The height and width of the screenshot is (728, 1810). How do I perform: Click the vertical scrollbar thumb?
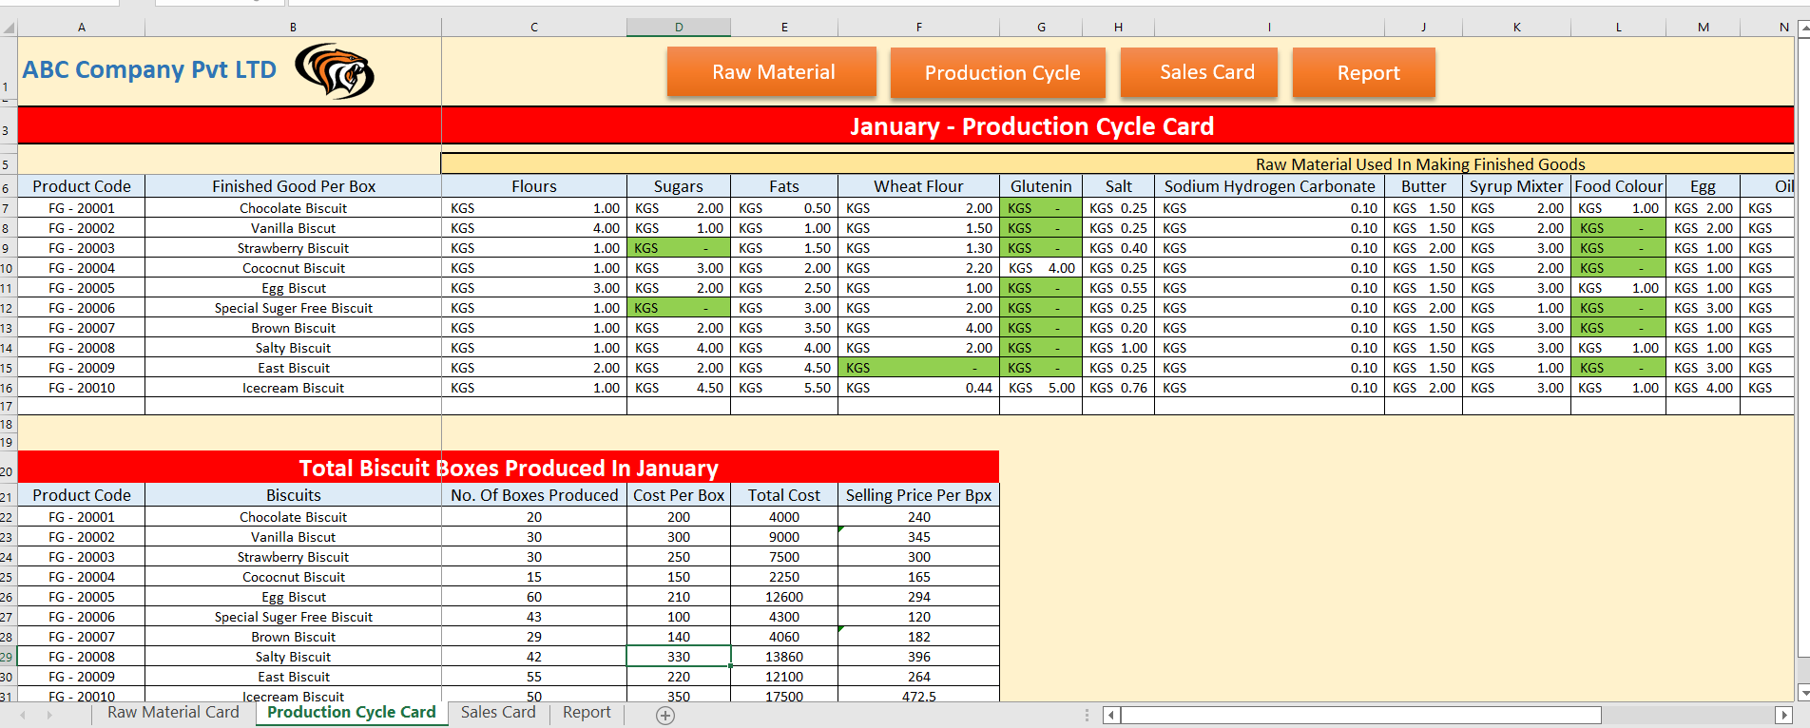point(1802,346)
